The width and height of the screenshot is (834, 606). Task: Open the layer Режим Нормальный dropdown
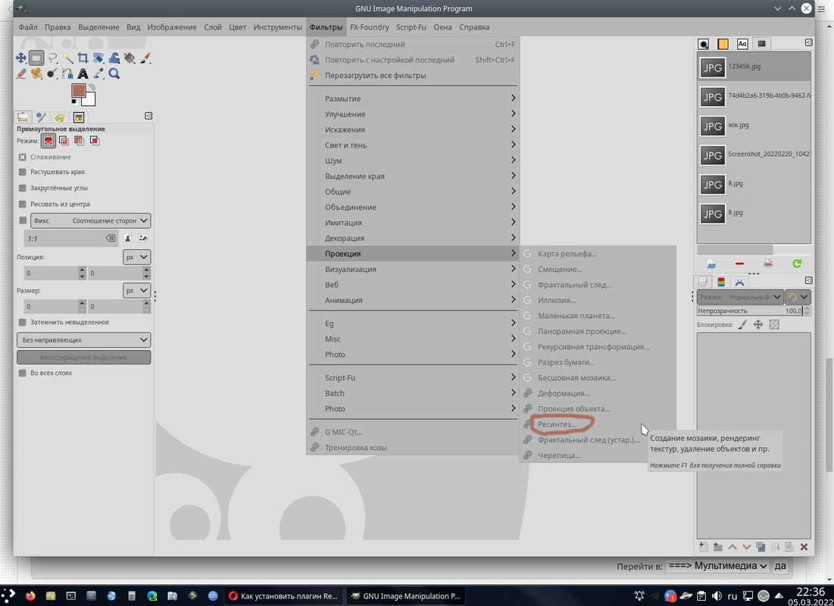(x=740, y=297)
